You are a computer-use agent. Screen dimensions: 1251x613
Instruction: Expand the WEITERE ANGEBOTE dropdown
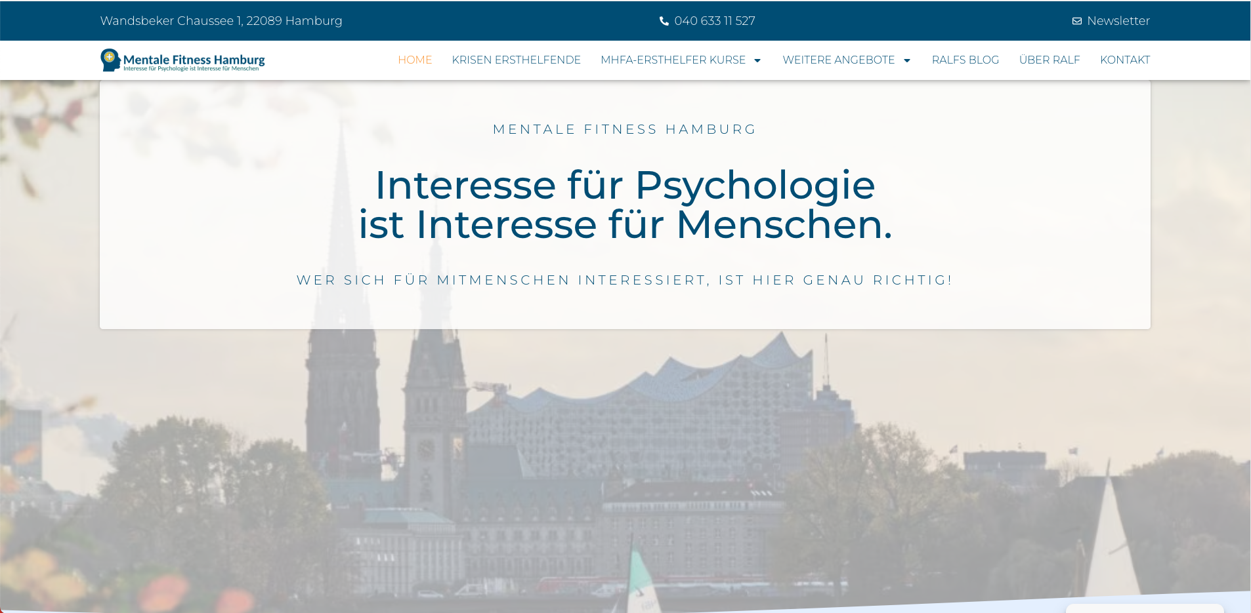838,60
